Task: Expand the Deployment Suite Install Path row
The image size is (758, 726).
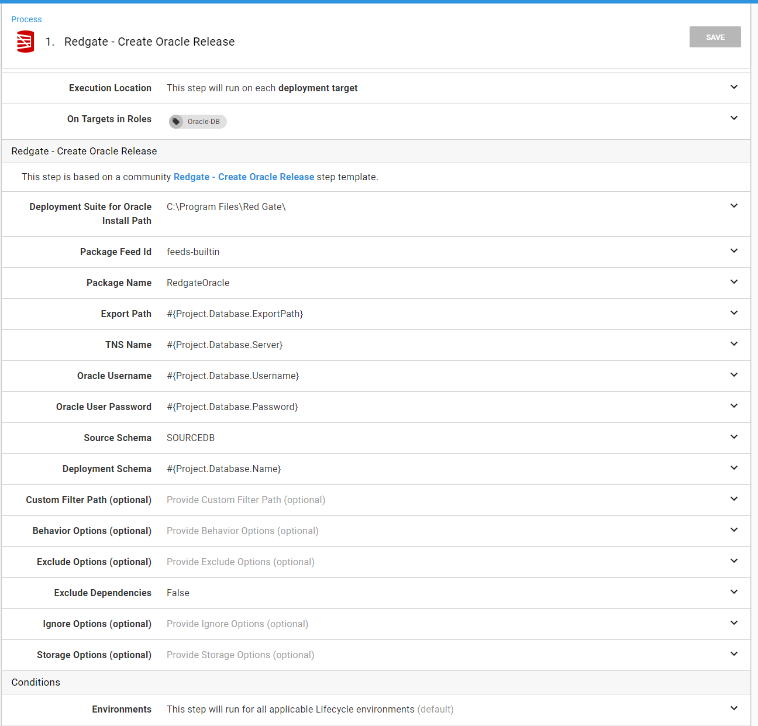Action: point(733,206)
